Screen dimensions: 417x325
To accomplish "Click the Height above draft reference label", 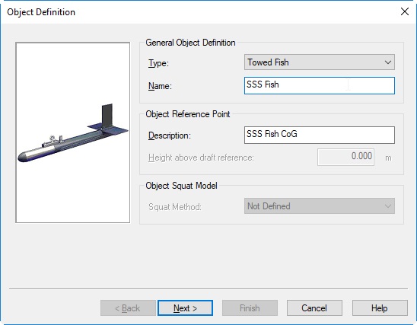I will (x=201, y=158).
